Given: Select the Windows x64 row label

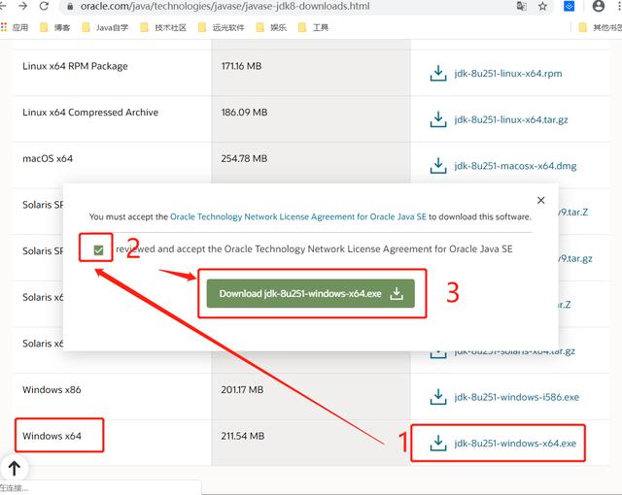Looking at the screenshot, I should click(52, 436).
